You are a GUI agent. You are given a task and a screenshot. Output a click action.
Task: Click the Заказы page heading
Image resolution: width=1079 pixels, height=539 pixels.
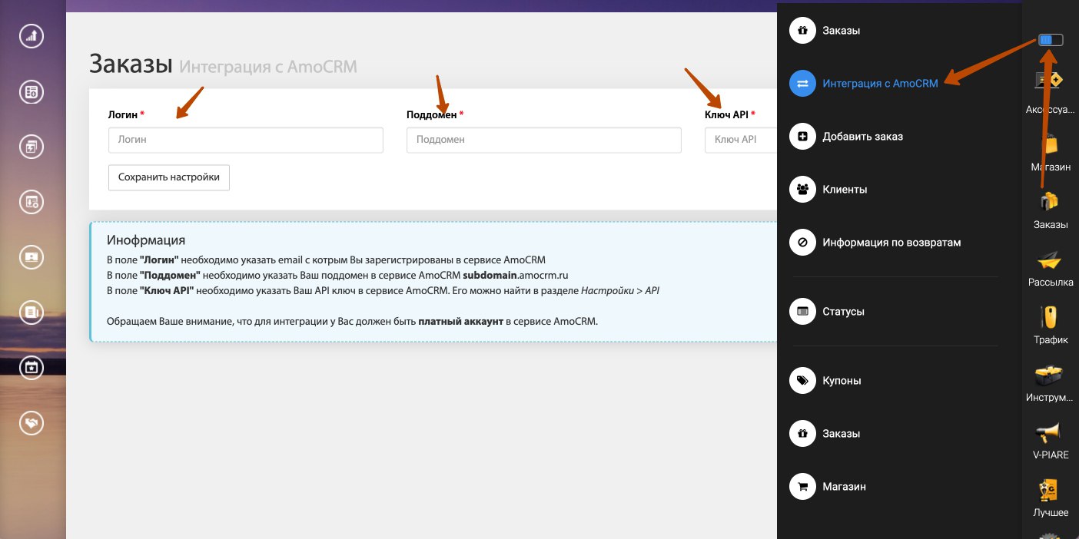131,64
